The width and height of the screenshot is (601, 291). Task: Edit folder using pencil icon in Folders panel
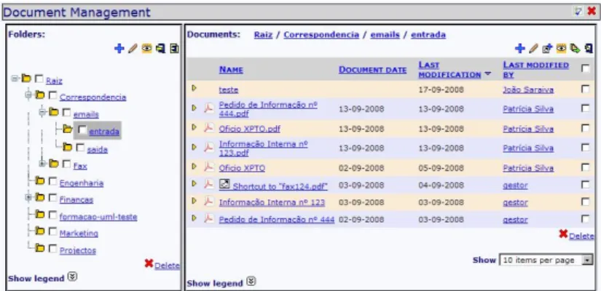[x=133, y=49]
